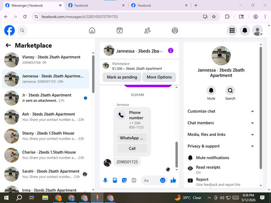Open the account profile avatar menu
The image size is (271, 203).
pyautogui.click(x=257, y=30)
